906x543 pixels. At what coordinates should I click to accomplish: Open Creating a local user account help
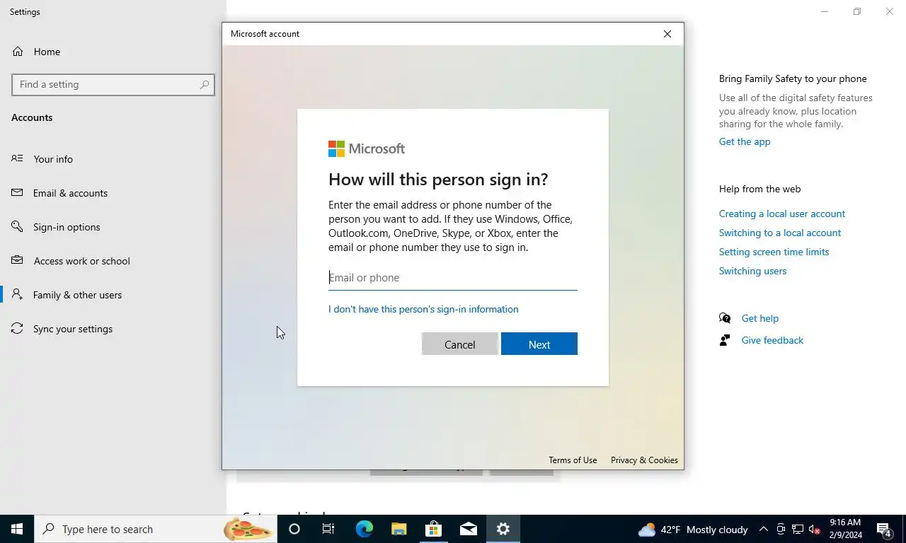pyautogui.click(x=782, y=214)
